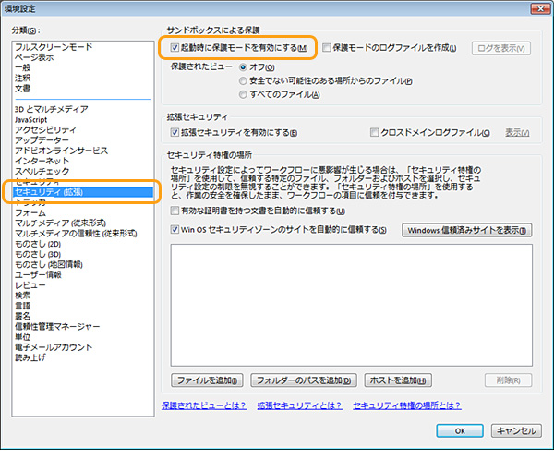The height and width of the screenshot is (459, 554).
Task: Open セキュリティ特権の場所とは？ link
Action: pyautogui.click(x=406, y=405)
